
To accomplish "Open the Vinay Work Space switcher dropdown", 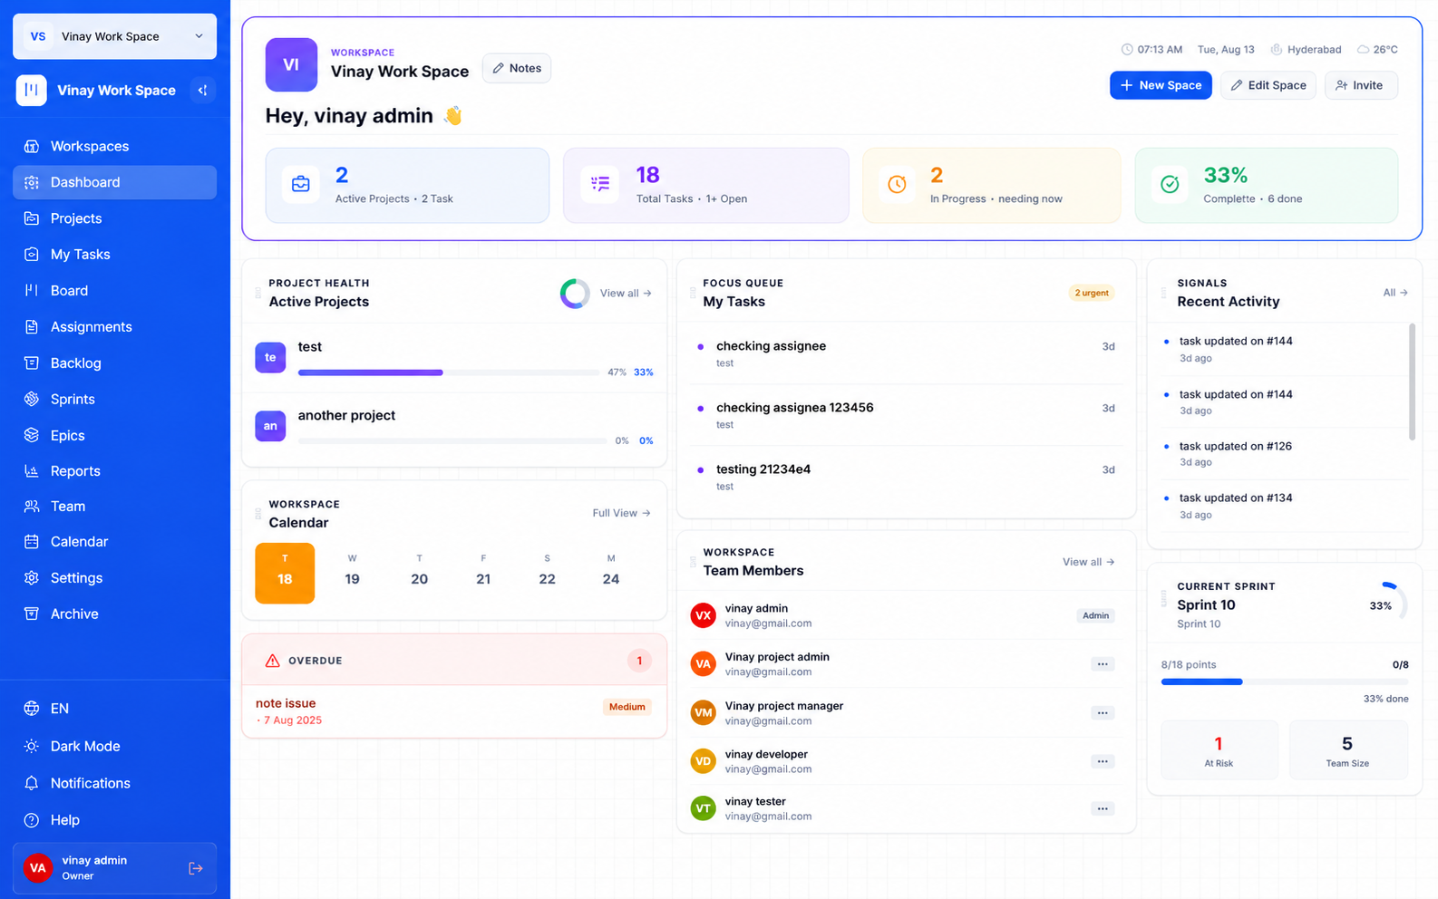I will click(x=114, y=36).
